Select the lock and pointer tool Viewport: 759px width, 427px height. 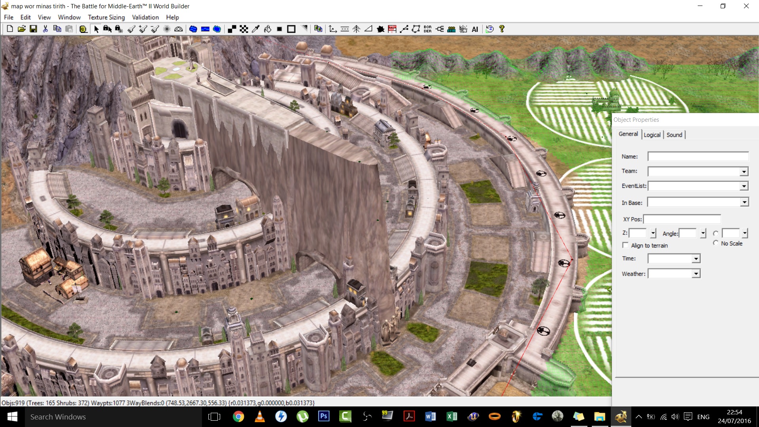108,29
